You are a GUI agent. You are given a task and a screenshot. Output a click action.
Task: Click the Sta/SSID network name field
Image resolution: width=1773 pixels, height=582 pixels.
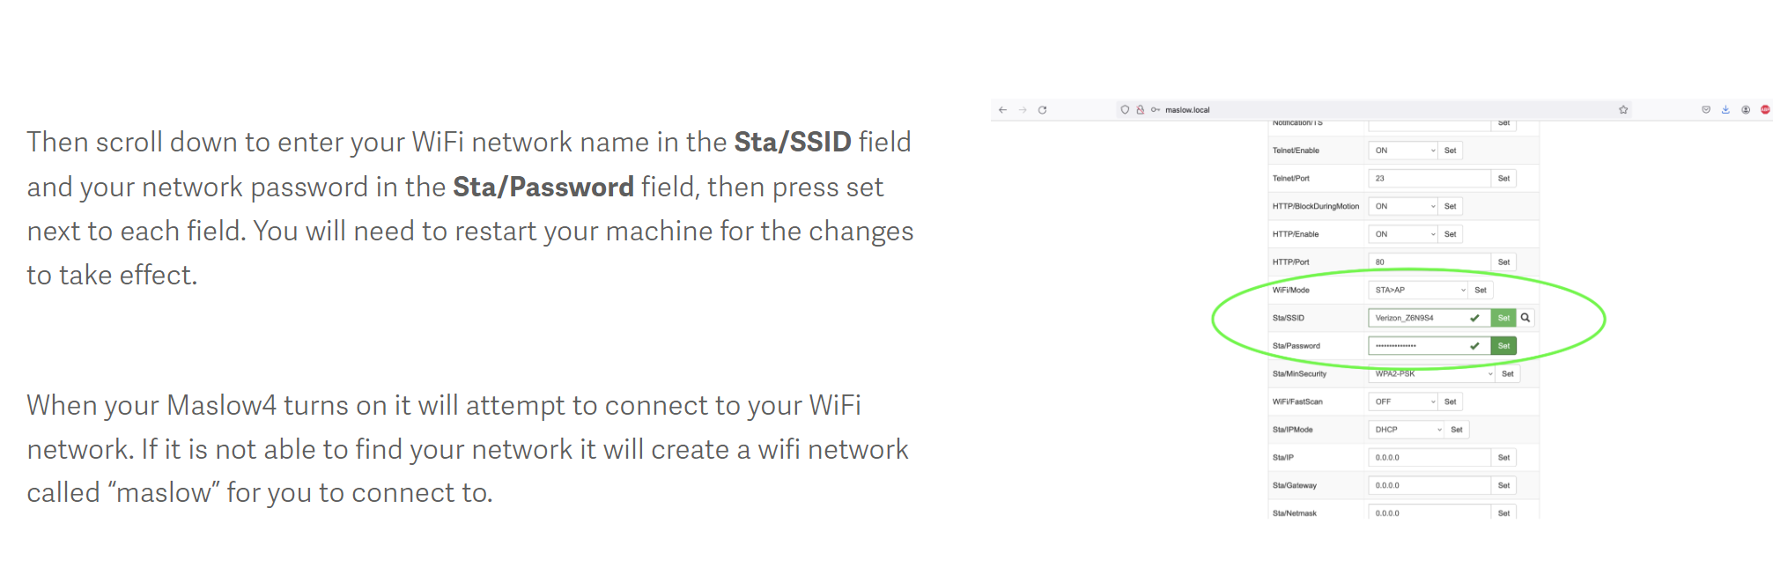pos(1418,318)
